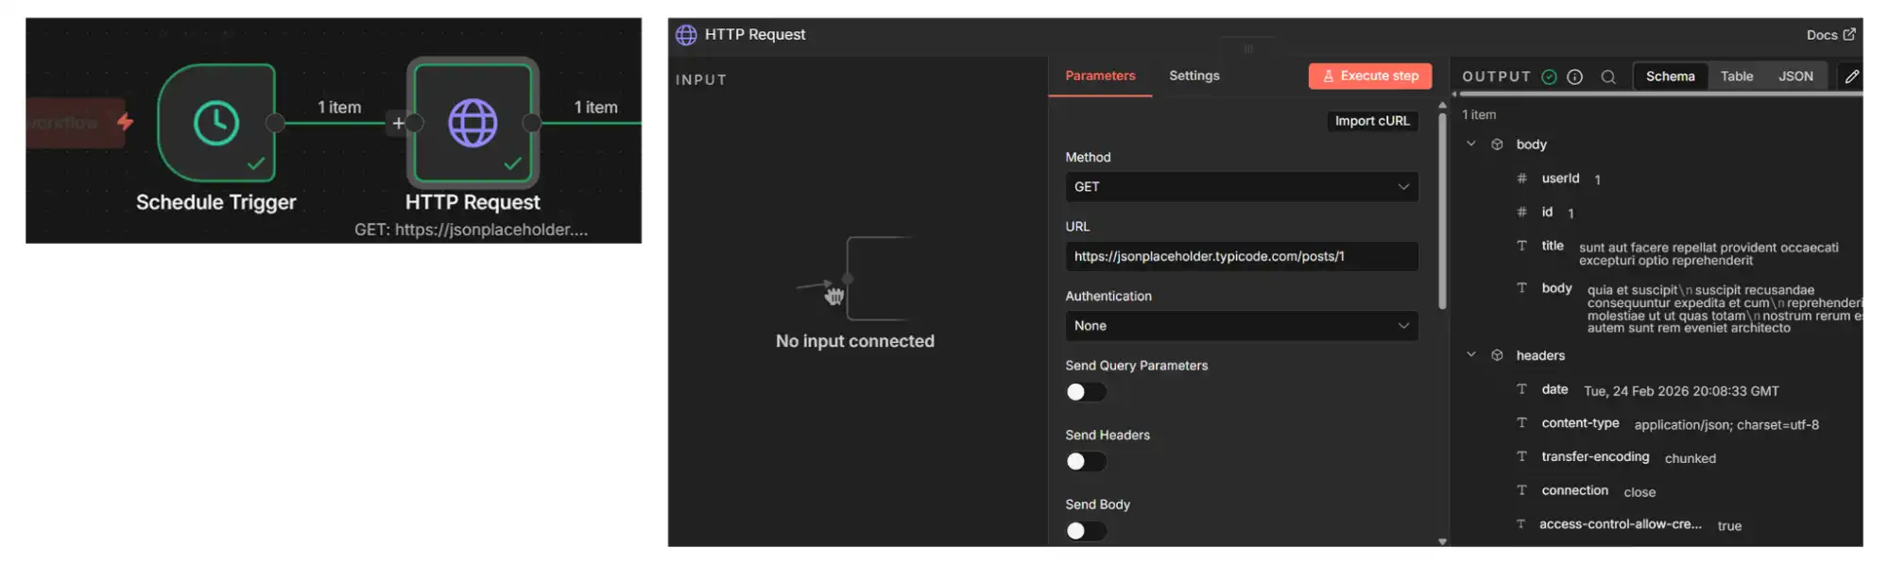This screenshot has width=1889, height=565.
Task: Open the Method dropdown showing GET
Action: [1241, 186]
